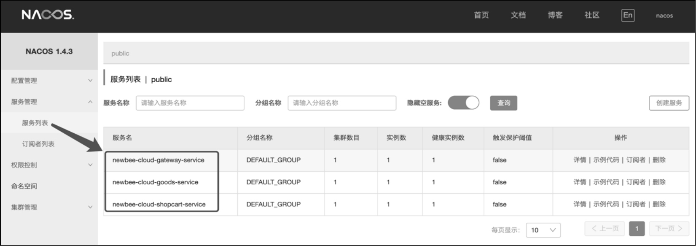This screenshot has width=696, height=246.
Task: Open 博客 in the top navigation
Action: coord(555,15)
